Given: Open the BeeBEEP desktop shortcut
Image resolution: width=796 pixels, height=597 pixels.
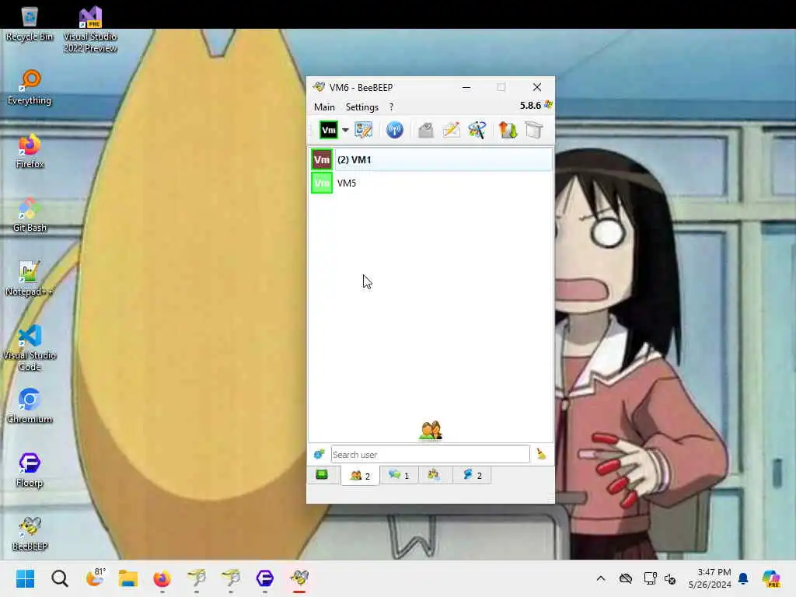Looking at the screenshot, I should [30, 533].
